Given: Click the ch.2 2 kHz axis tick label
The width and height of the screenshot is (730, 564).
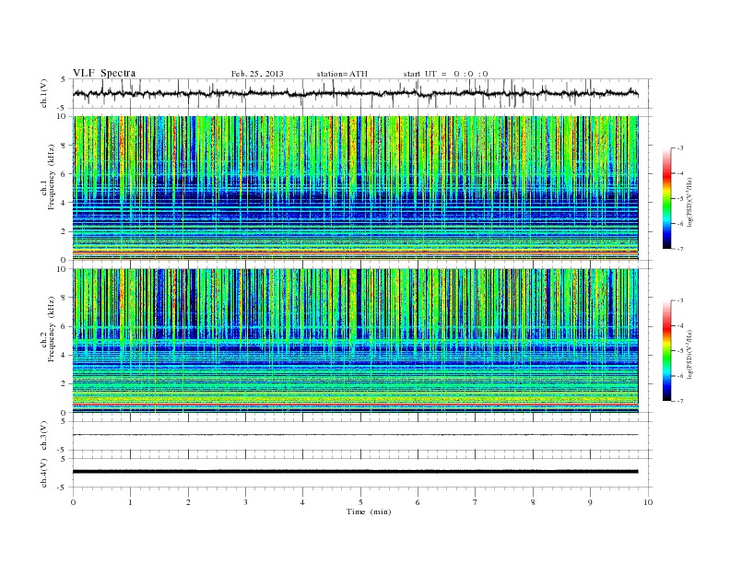Looking at the screenshot, I should (64, 384).
